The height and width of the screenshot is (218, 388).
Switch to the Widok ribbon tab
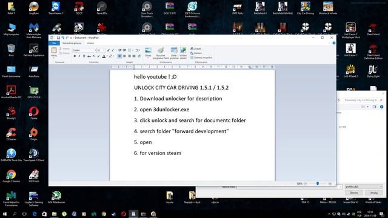click(x=90, y=43)
